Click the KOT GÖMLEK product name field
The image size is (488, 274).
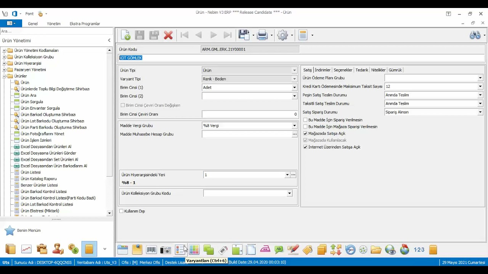301,58
